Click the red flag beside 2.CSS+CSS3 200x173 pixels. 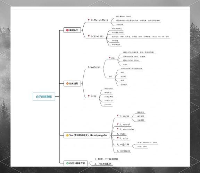tap(89, 36)
